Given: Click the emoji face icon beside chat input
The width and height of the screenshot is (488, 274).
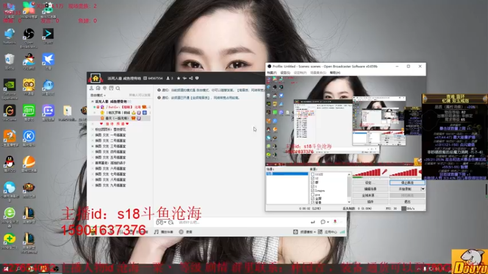Looking at the screenshot, I should pos(171,222).
